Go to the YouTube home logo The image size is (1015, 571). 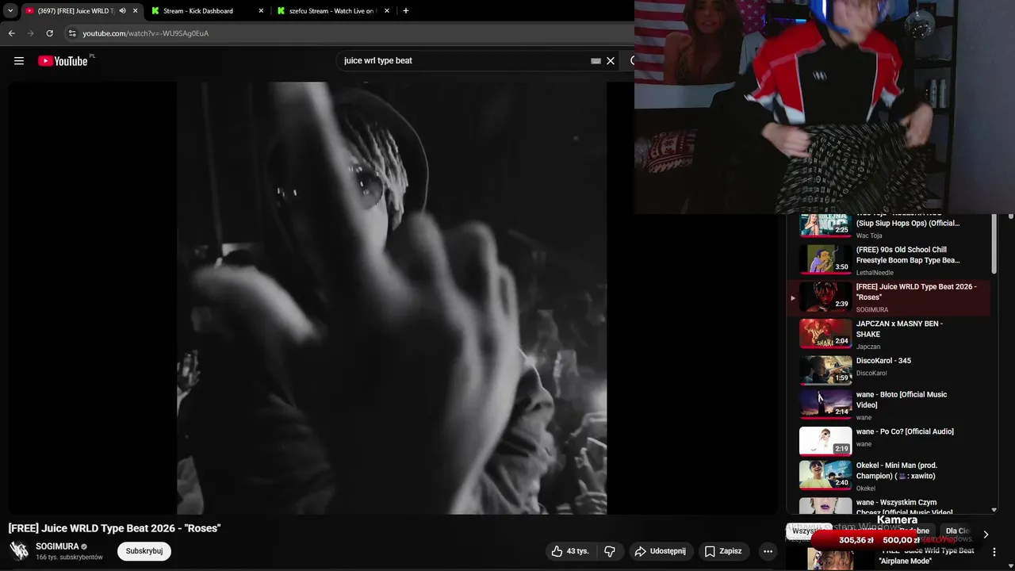pyautogui.click(x=63, y=61)
